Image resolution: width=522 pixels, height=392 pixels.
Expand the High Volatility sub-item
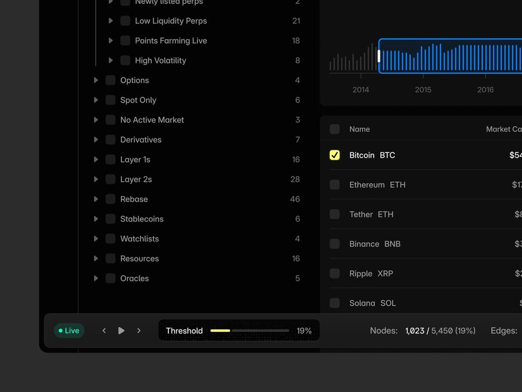click(110, 60)
